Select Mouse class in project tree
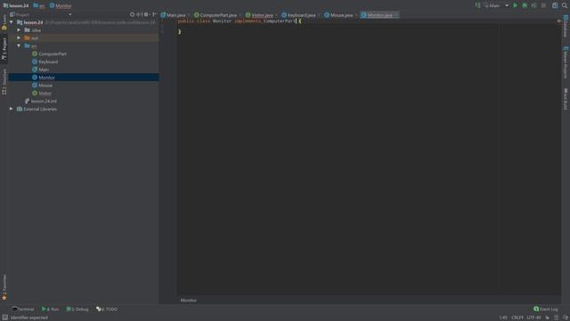The height and width of the screenshot is (321, 570). [45, 86]
